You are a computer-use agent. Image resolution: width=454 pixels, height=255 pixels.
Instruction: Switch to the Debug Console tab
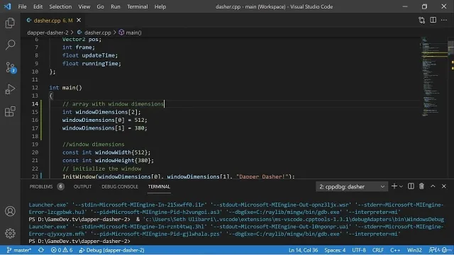[120, 186]
